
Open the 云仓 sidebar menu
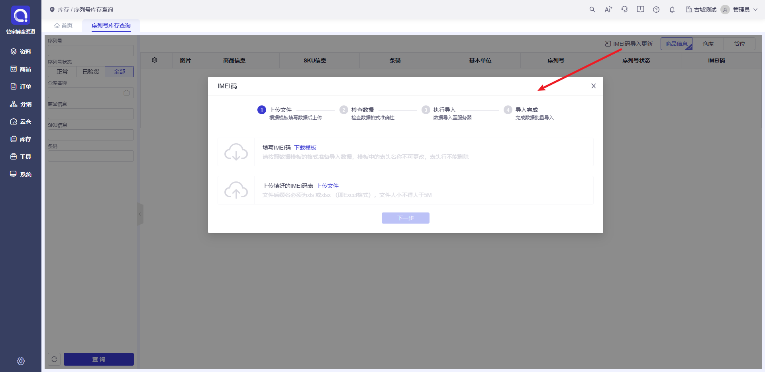(21, 121)
